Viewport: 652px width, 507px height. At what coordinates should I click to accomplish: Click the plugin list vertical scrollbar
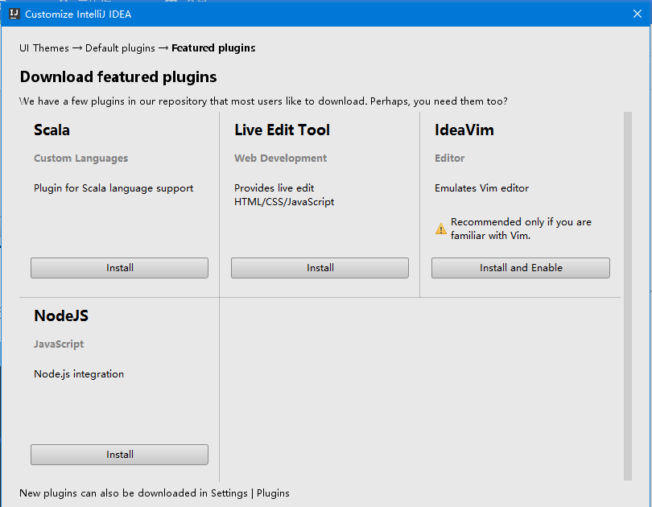point(628,296)
